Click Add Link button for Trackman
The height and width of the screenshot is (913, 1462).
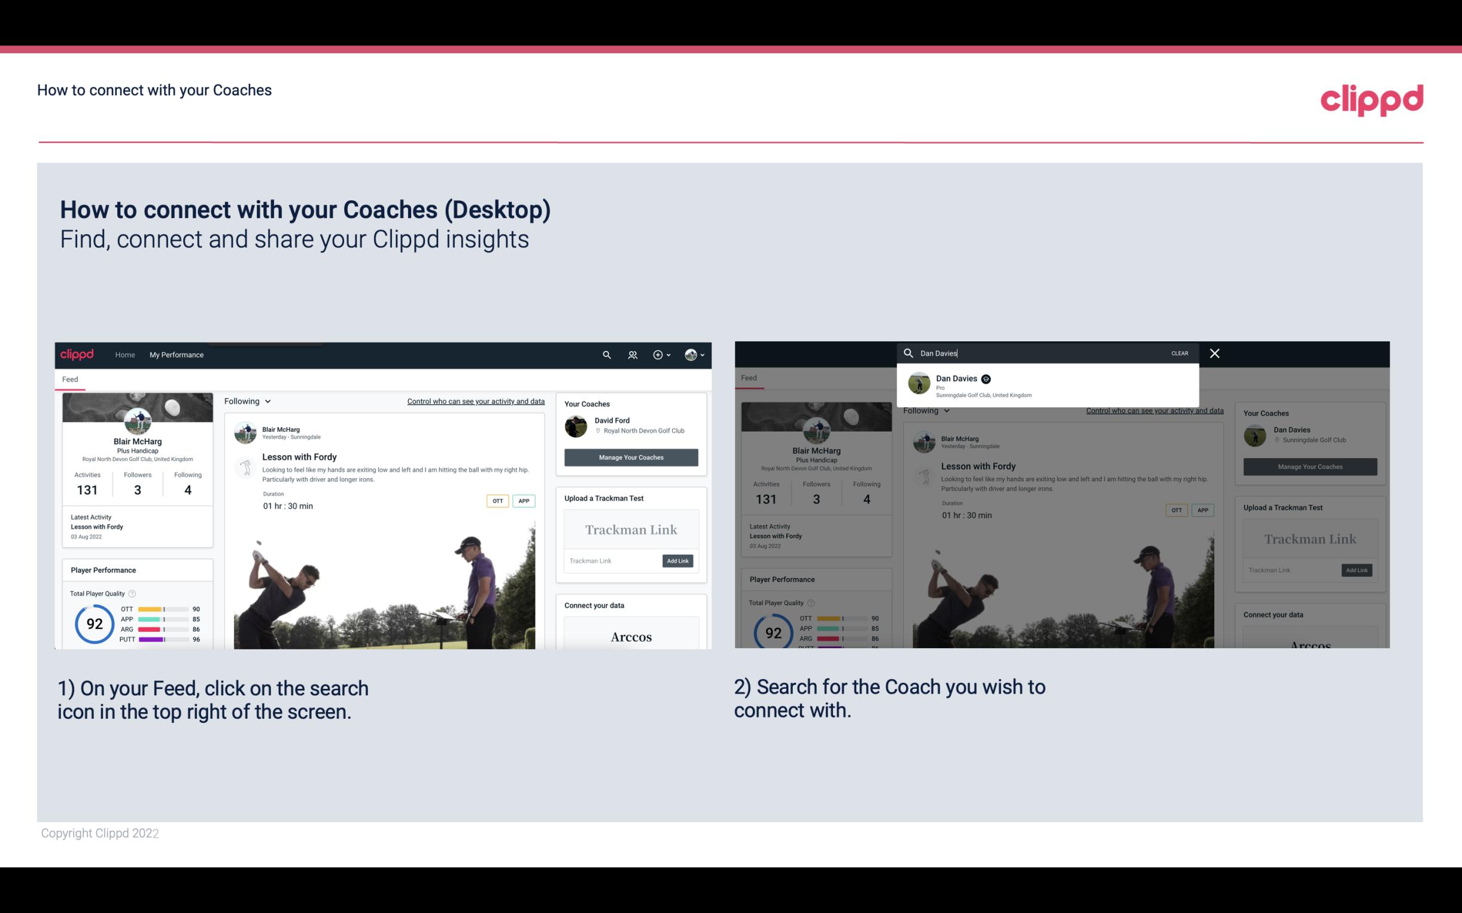click(678, 561)
